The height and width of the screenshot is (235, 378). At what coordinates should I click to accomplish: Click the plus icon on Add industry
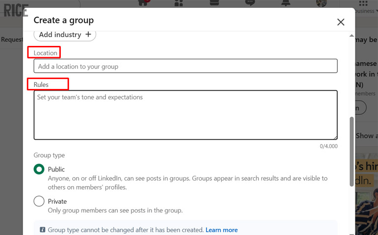click(x=88, y=34)
